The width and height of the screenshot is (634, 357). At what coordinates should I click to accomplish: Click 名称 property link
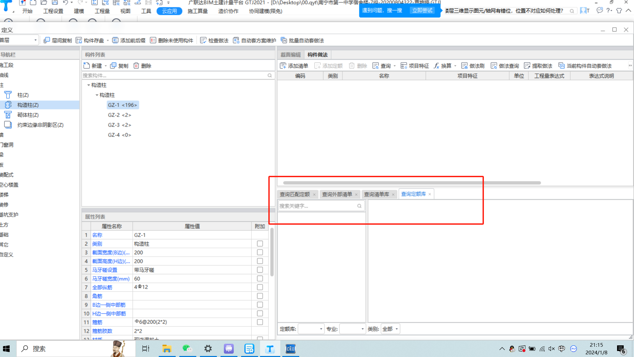coord(97,235)
